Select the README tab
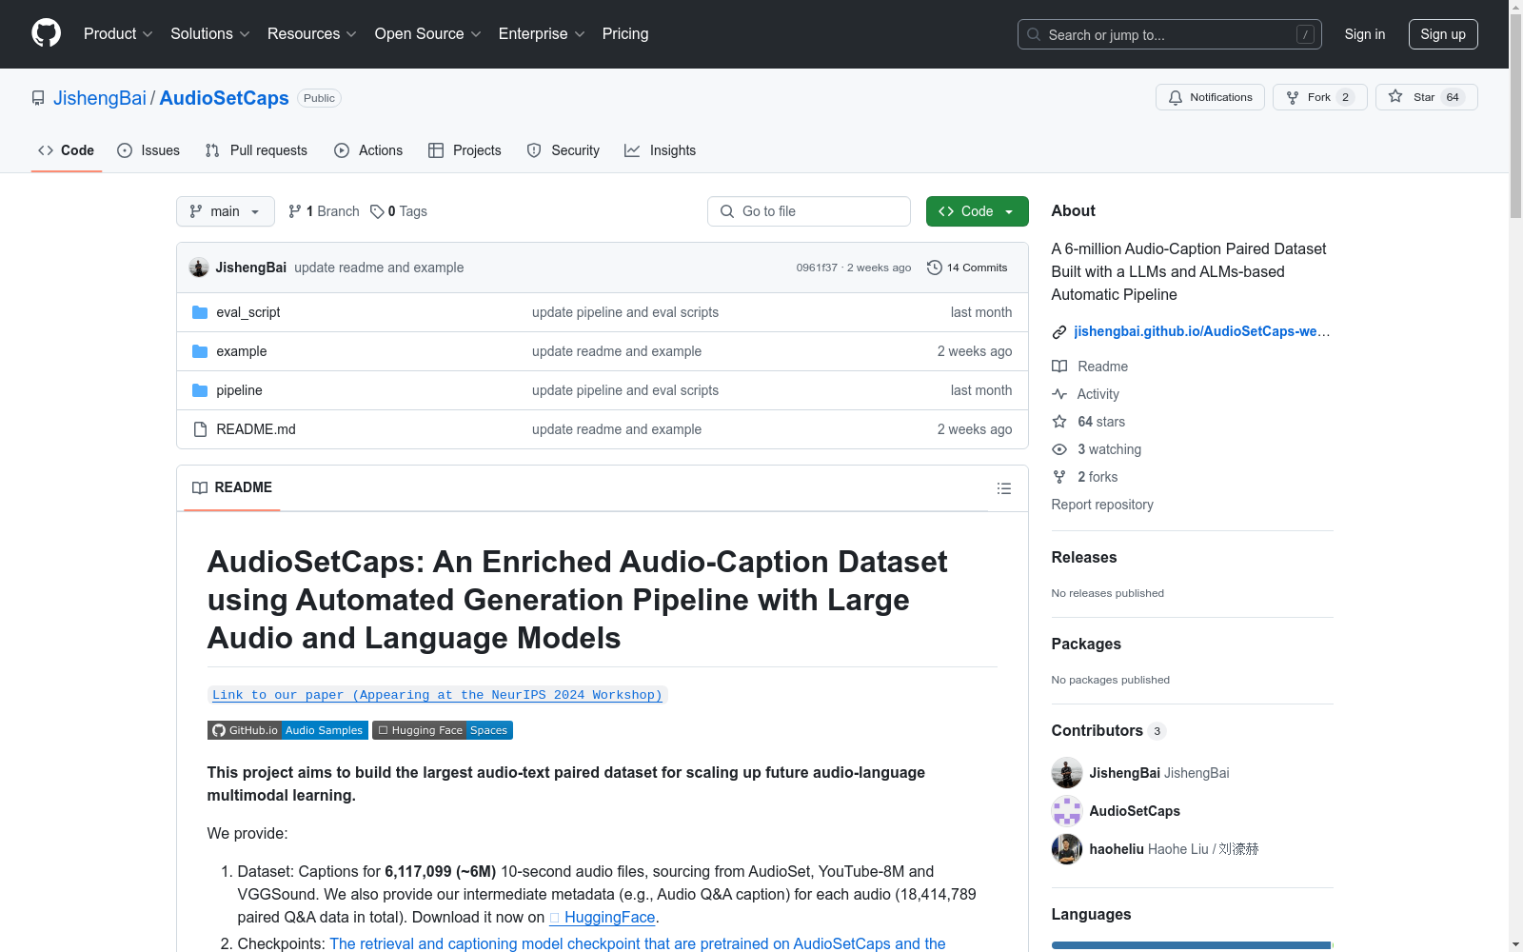 232,487
